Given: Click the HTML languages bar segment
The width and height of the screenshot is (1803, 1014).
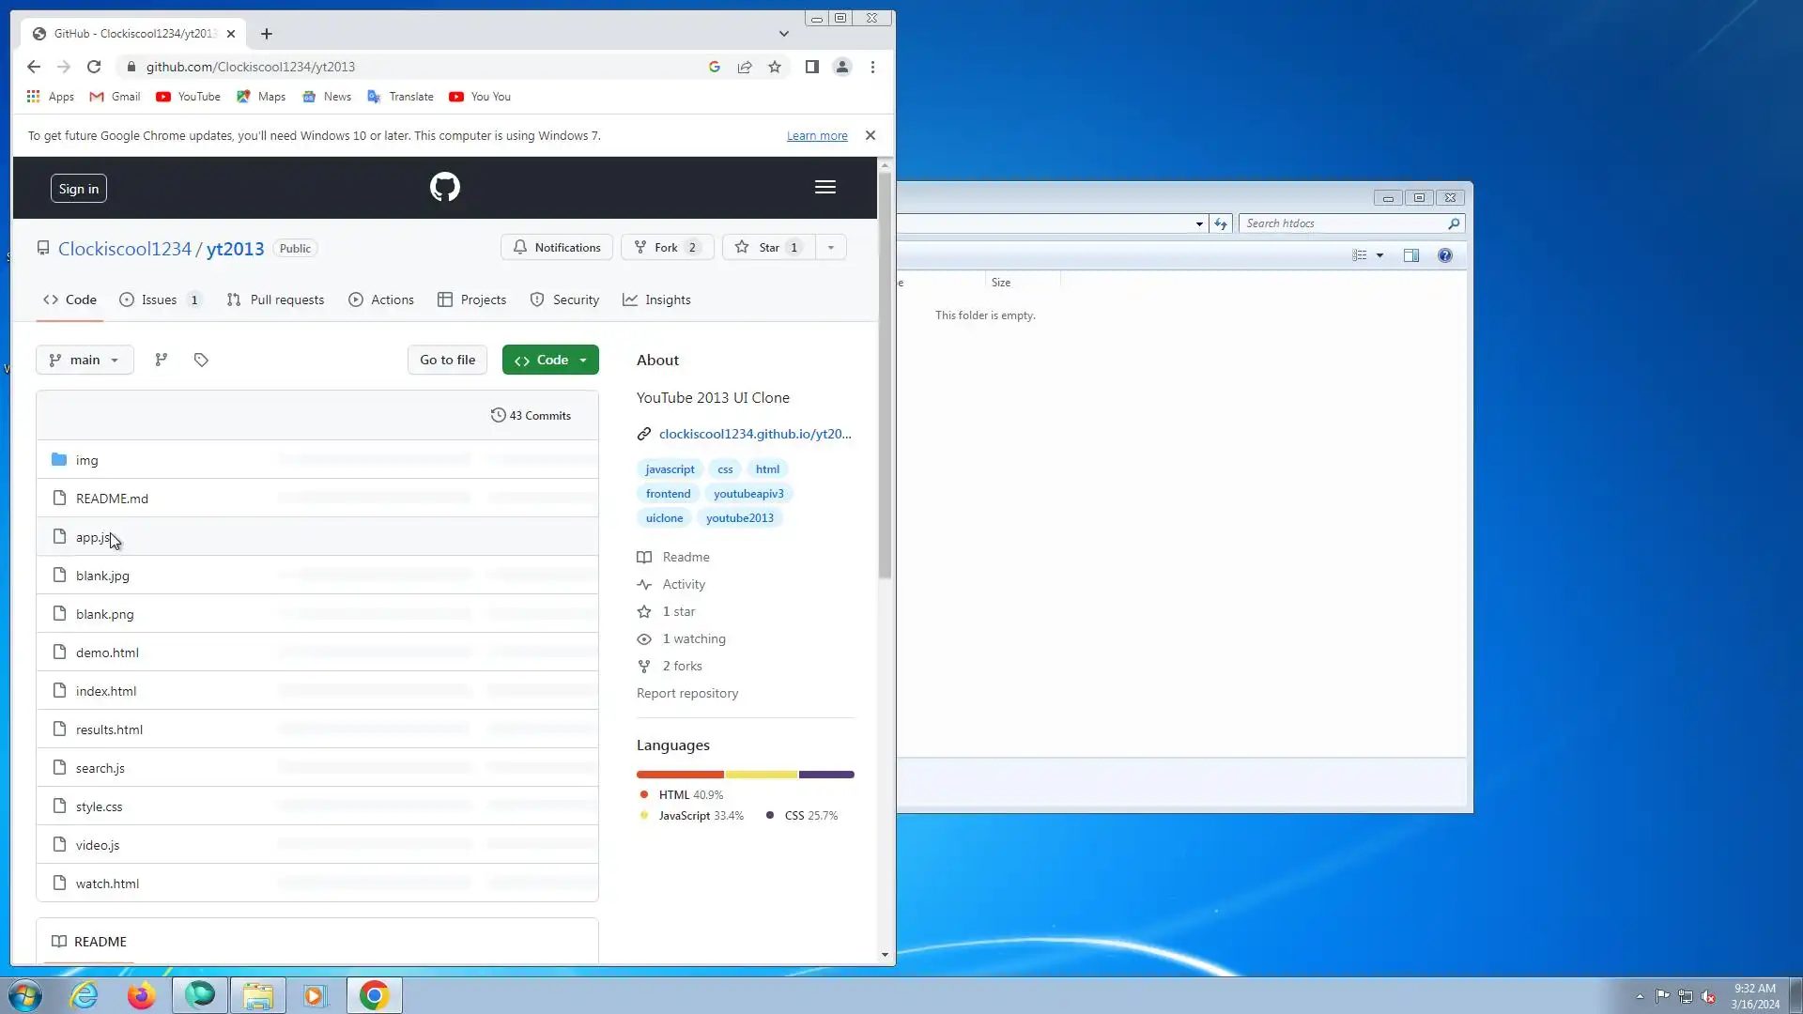Looking at the screenshot, I should coord(680,775).
